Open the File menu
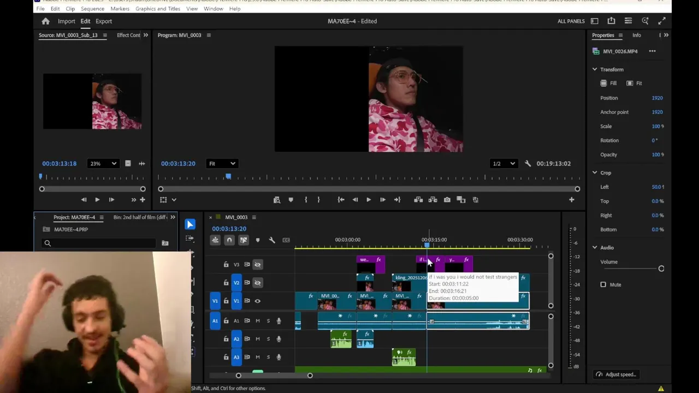 coord(40,9)
